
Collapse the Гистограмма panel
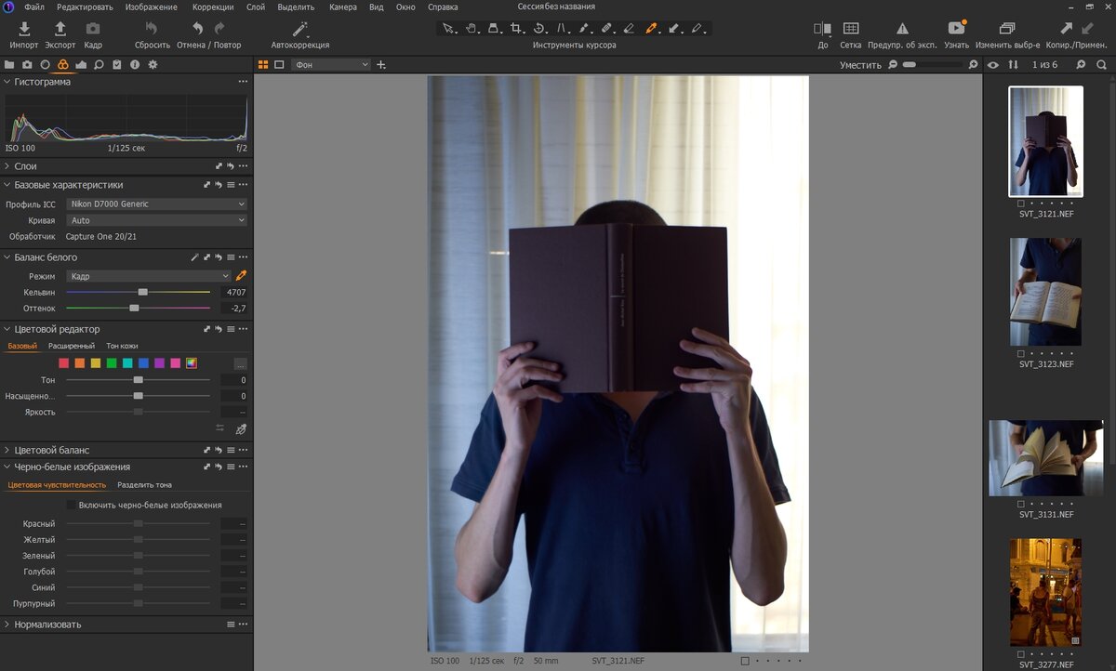[x=7, y=81]
